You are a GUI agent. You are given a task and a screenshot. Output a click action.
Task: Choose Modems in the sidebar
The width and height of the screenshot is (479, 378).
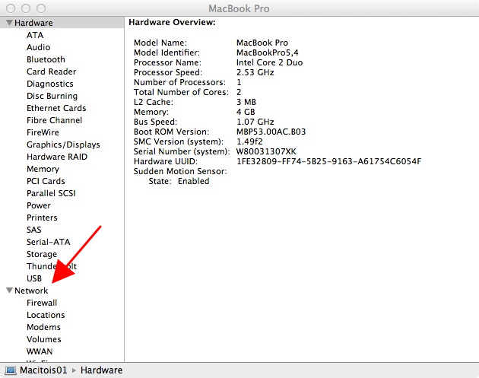(x=43, y=327)
